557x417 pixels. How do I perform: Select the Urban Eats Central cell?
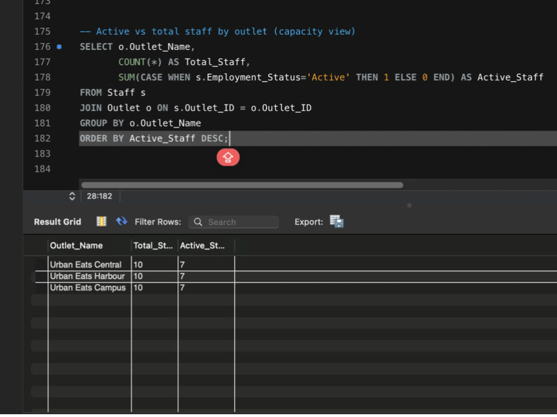pos(90,265)
